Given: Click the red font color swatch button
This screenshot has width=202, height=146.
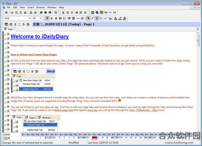Looking at the screenshot, I should click(x=116, y=18).
